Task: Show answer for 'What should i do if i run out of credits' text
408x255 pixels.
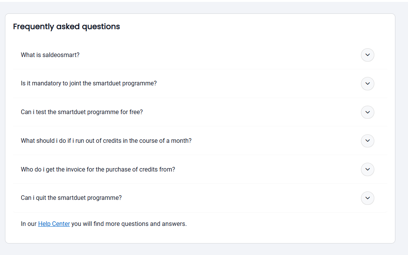Action: [106, 141]
